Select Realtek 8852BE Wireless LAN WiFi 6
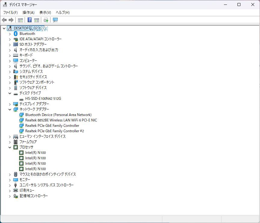This screenshot has height=223, width=260. tap(61, 120)
